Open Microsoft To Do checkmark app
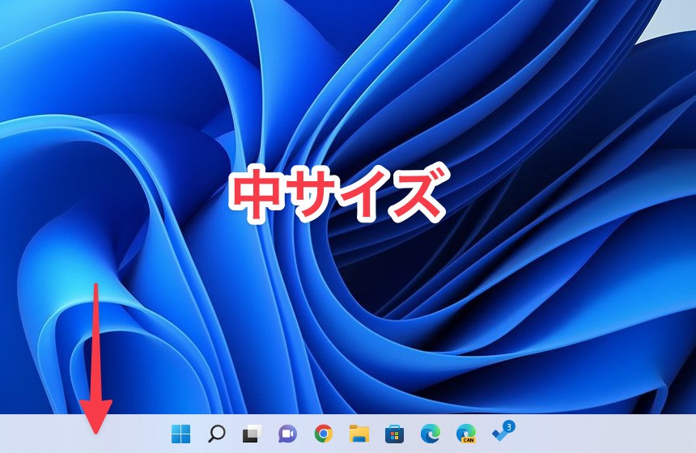 tap(501, 434)
